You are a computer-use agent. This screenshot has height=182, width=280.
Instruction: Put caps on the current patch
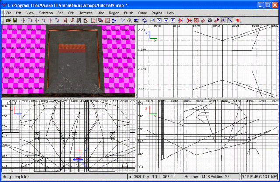point(216,21)
